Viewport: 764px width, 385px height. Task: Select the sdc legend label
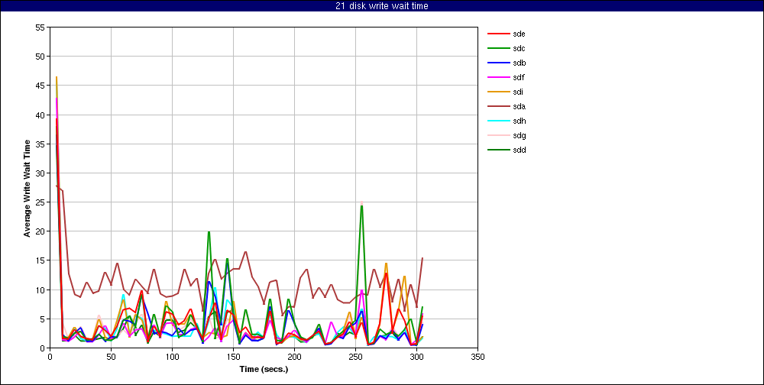click(x=519, y=48)
